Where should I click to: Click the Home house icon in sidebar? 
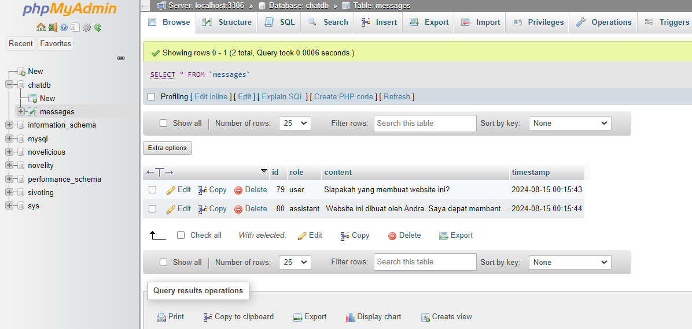41,27
